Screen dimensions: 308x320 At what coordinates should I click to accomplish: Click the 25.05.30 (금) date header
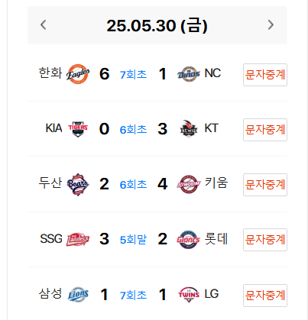point(157,25)
